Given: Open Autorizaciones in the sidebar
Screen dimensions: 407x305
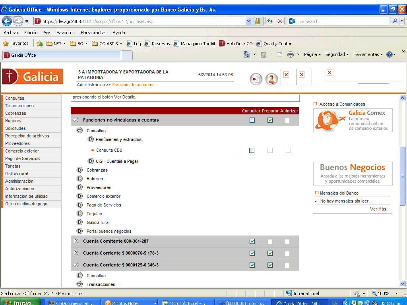Looking at the screenshot, I should pos(31,189).
